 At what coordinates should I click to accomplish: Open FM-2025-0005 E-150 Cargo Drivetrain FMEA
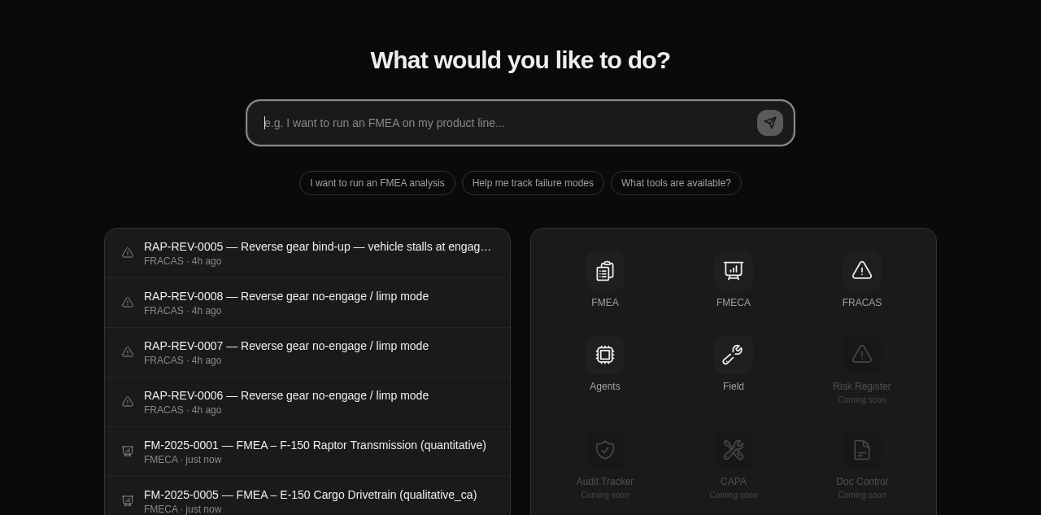(307, 496)
